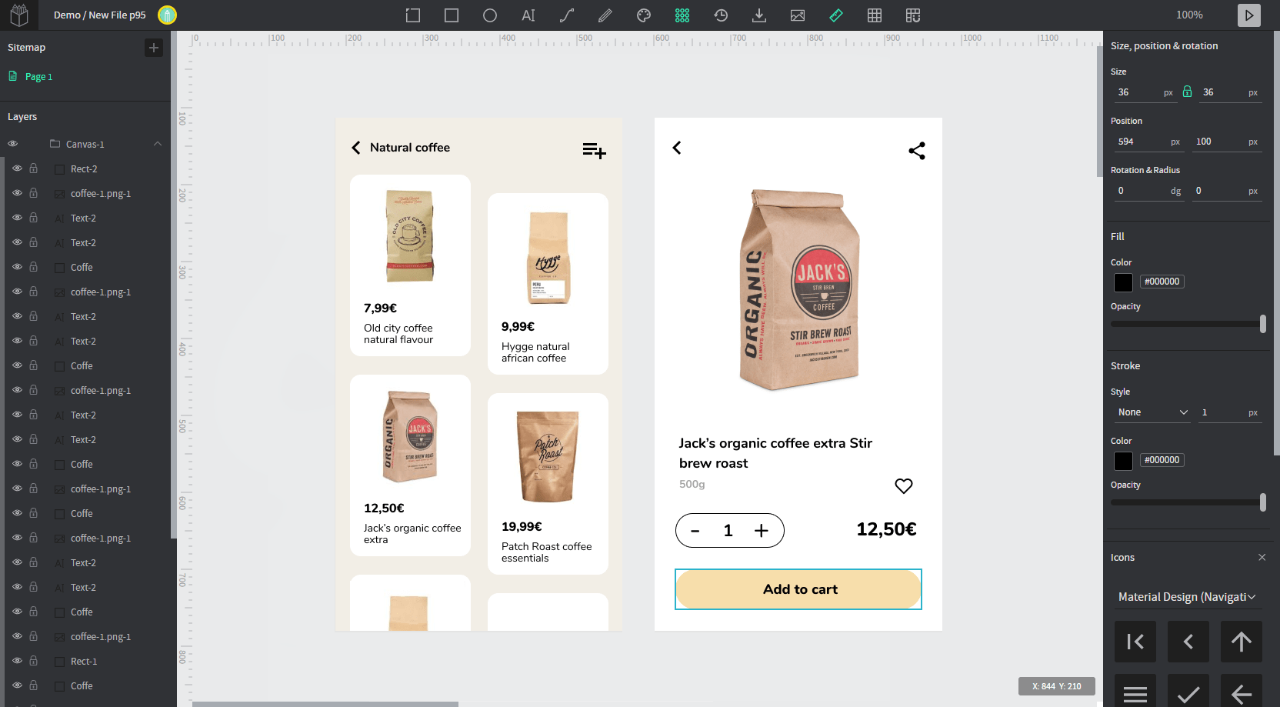Add a new page with the plus button

(x=154, y=48)
